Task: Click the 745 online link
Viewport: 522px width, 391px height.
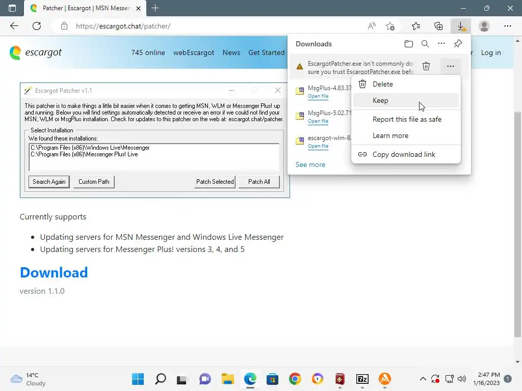Action: click(x=148, y=52)
